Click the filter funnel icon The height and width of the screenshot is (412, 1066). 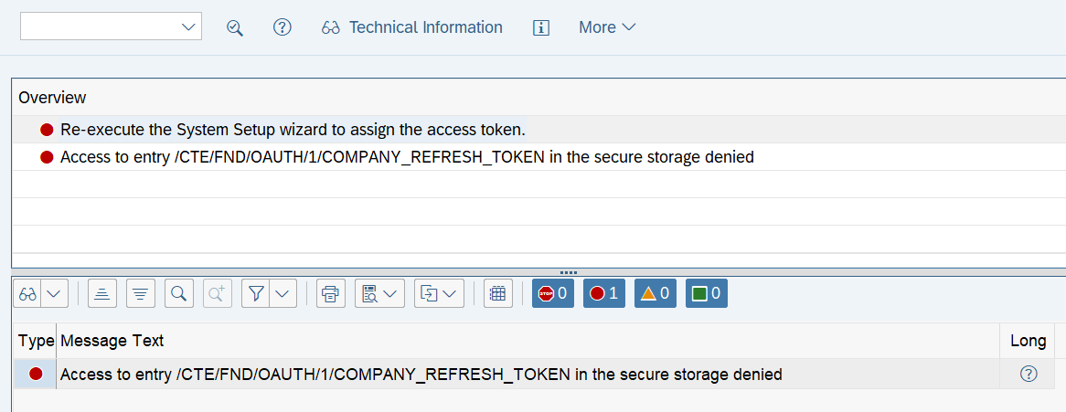pos(256,294)
